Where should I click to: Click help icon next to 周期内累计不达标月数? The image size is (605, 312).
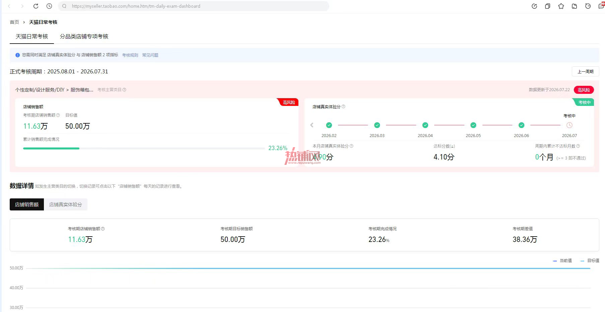click(x=578, y=146)
